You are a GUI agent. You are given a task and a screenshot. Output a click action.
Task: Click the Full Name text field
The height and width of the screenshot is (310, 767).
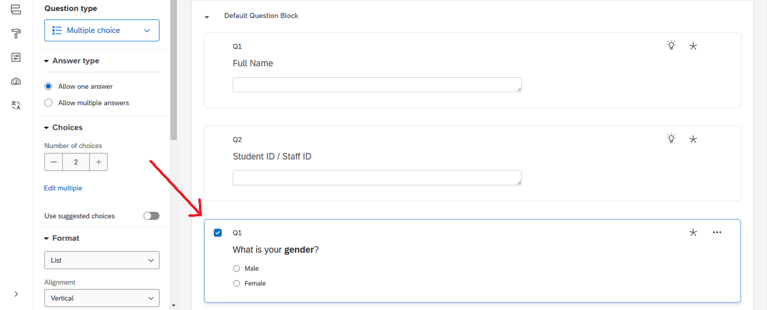(x=377, y=85)
